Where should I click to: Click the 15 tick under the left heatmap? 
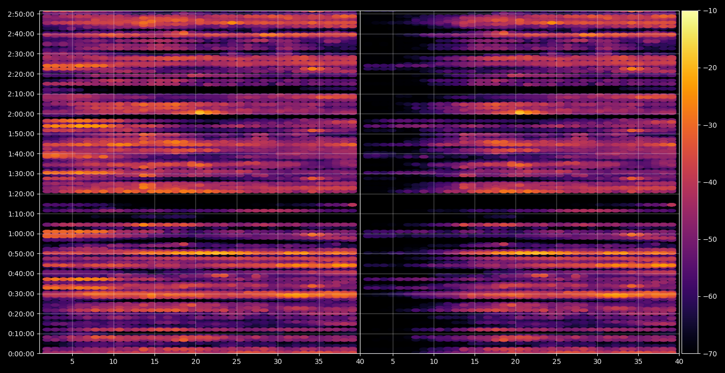154,361
